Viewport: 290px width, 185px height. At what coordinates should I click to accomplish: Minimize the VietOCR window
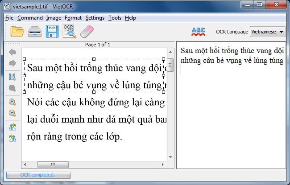click(x=248, y=5)
